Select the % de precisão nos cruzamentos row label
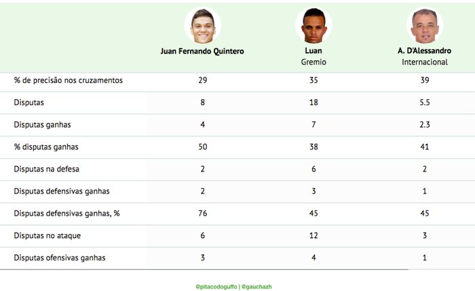The width and height of the screenshot is (475, 291). [68, 80]
